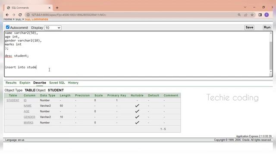Click the '1 - 5' row count text
276x155 pixels.
(163, 129)
